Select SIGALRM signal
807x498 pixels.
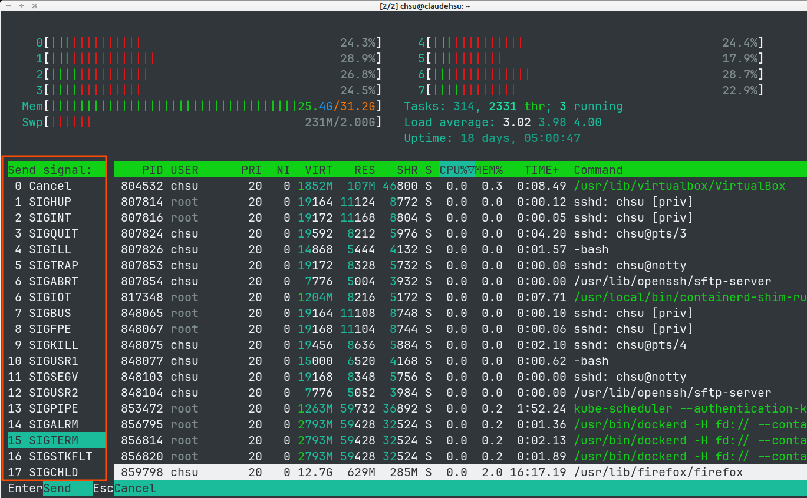coord(56,424)
